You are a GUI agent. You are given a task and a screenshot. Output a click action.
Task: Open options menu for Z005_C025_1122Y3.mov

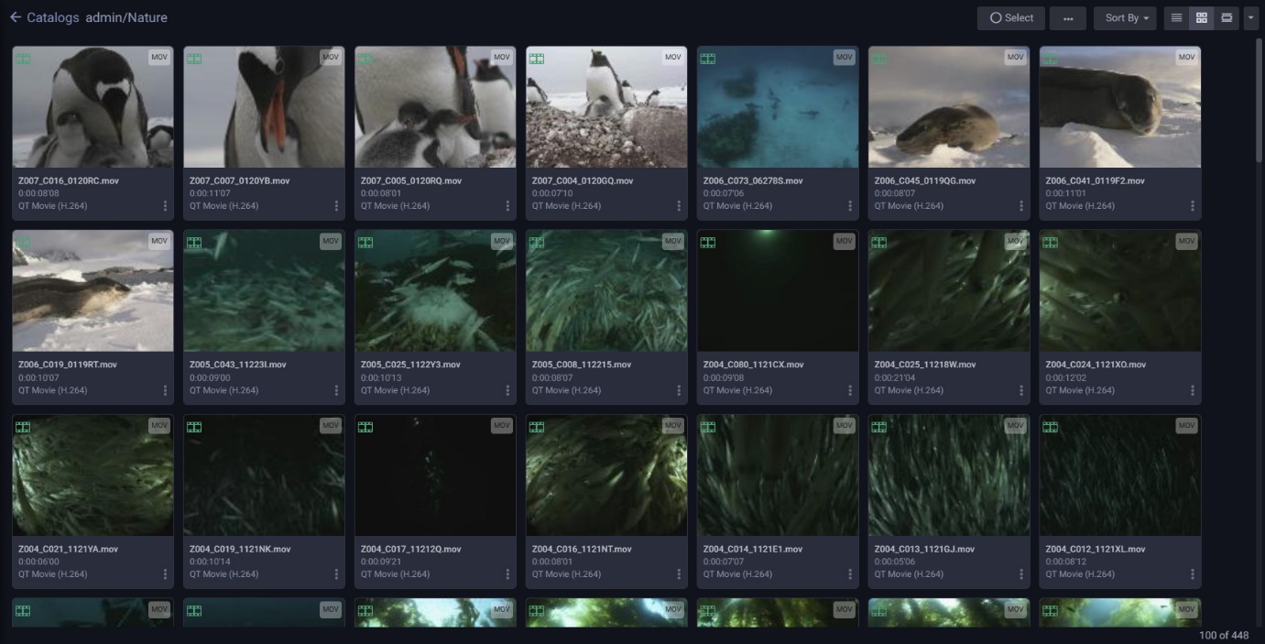point(508,390)
